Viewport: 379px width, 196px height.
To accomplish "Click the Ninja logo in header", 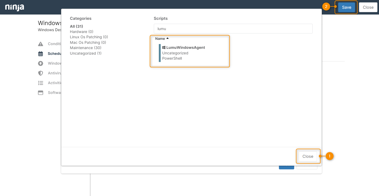I will click(x=15, y=7).
